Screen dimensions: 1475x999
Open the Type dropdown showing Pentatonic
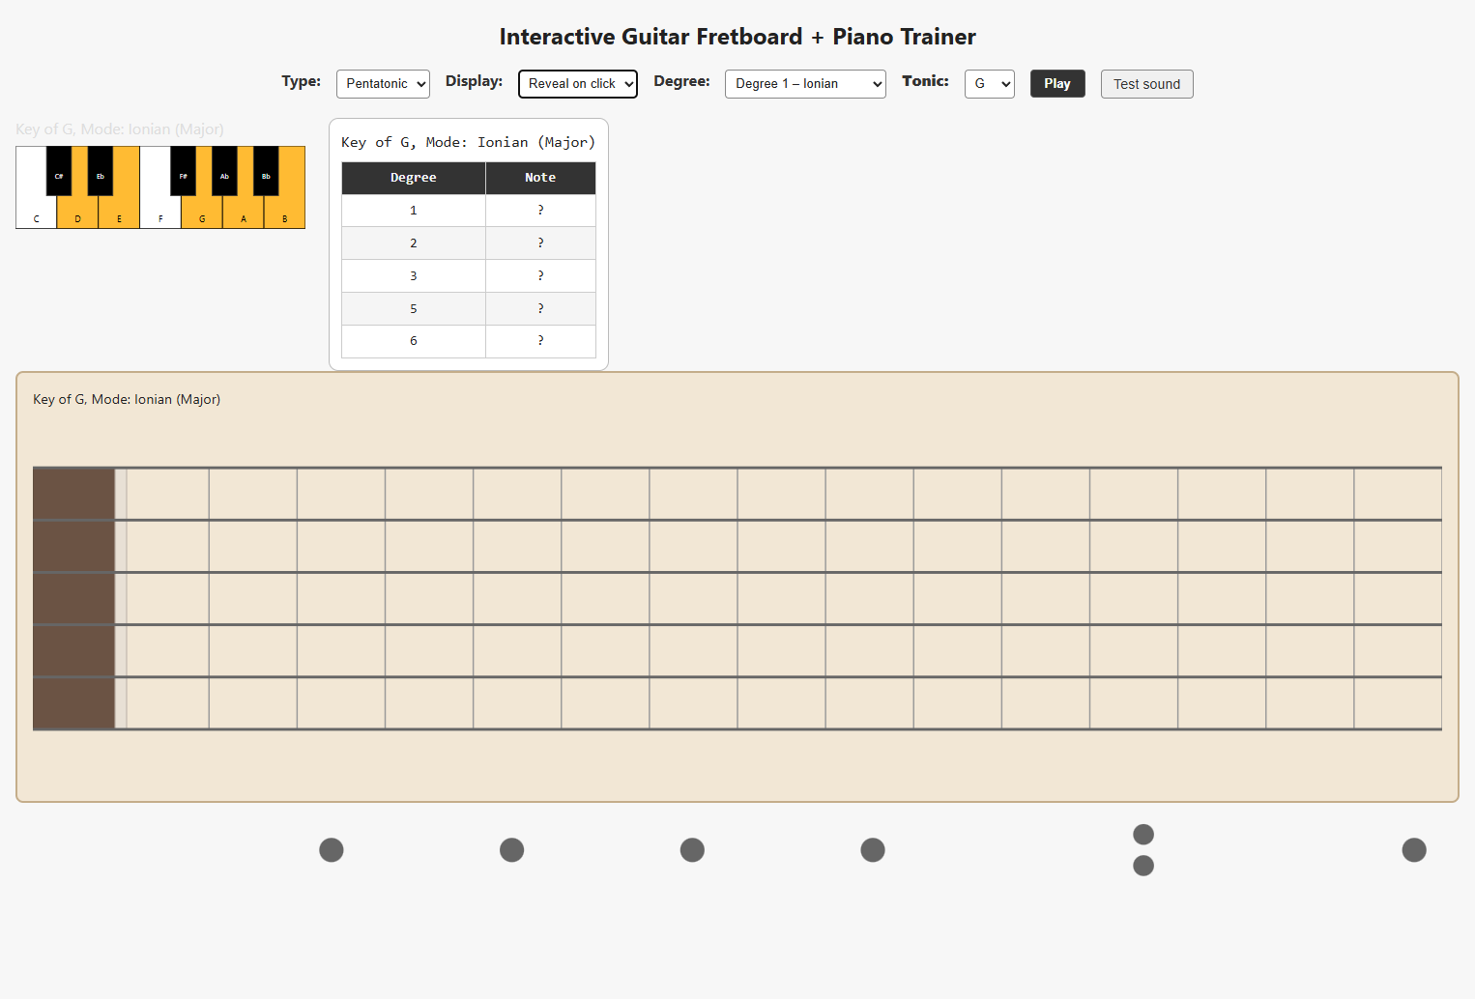tap(383, 84)
